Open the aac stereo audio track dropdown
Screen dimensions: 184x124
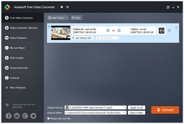[82, 38]
